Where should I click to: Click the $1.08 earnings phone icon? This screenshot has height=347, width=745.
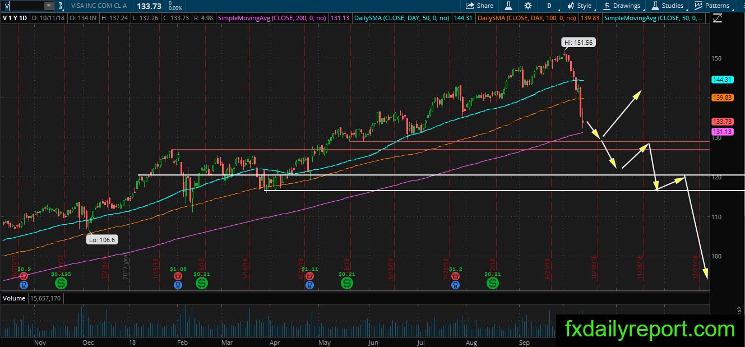[x=178, y=276]
